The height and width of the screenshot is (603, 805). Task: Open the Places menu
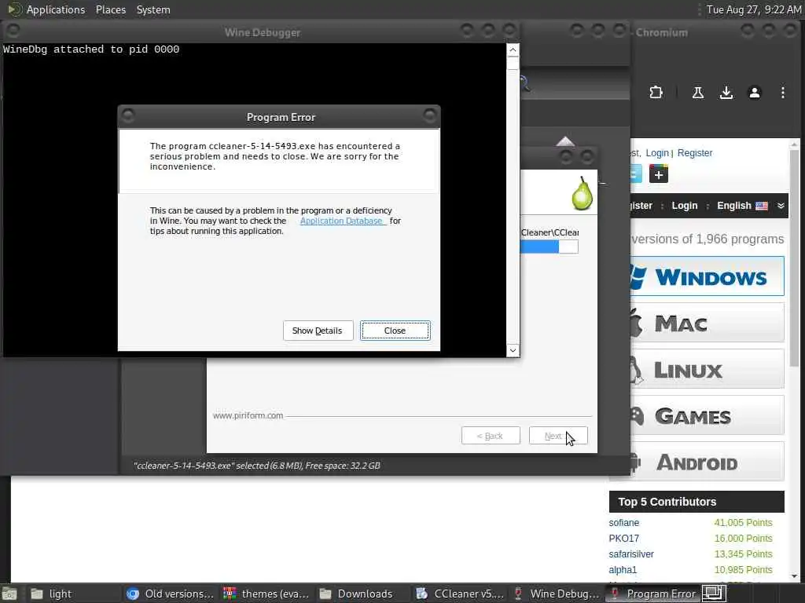coord(110,9)
